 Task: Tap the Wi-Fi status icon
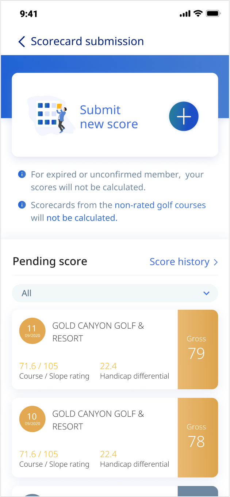[x=198, y=14]
